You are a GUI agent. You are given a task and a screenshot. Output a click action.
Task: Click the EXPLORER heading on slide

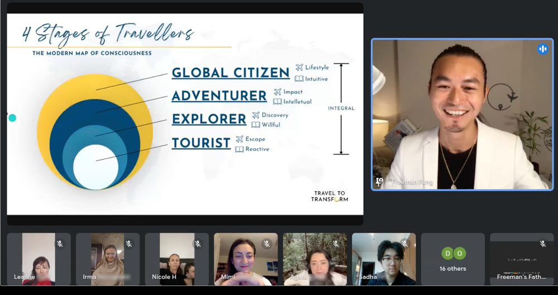click(209, 120)
